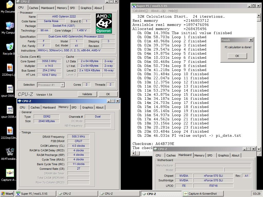Image resolution: width=263 pixels, height=197 pixels.
Task: Click the processor name AMD Opteron 2222
Action: [x=64, y=16]
